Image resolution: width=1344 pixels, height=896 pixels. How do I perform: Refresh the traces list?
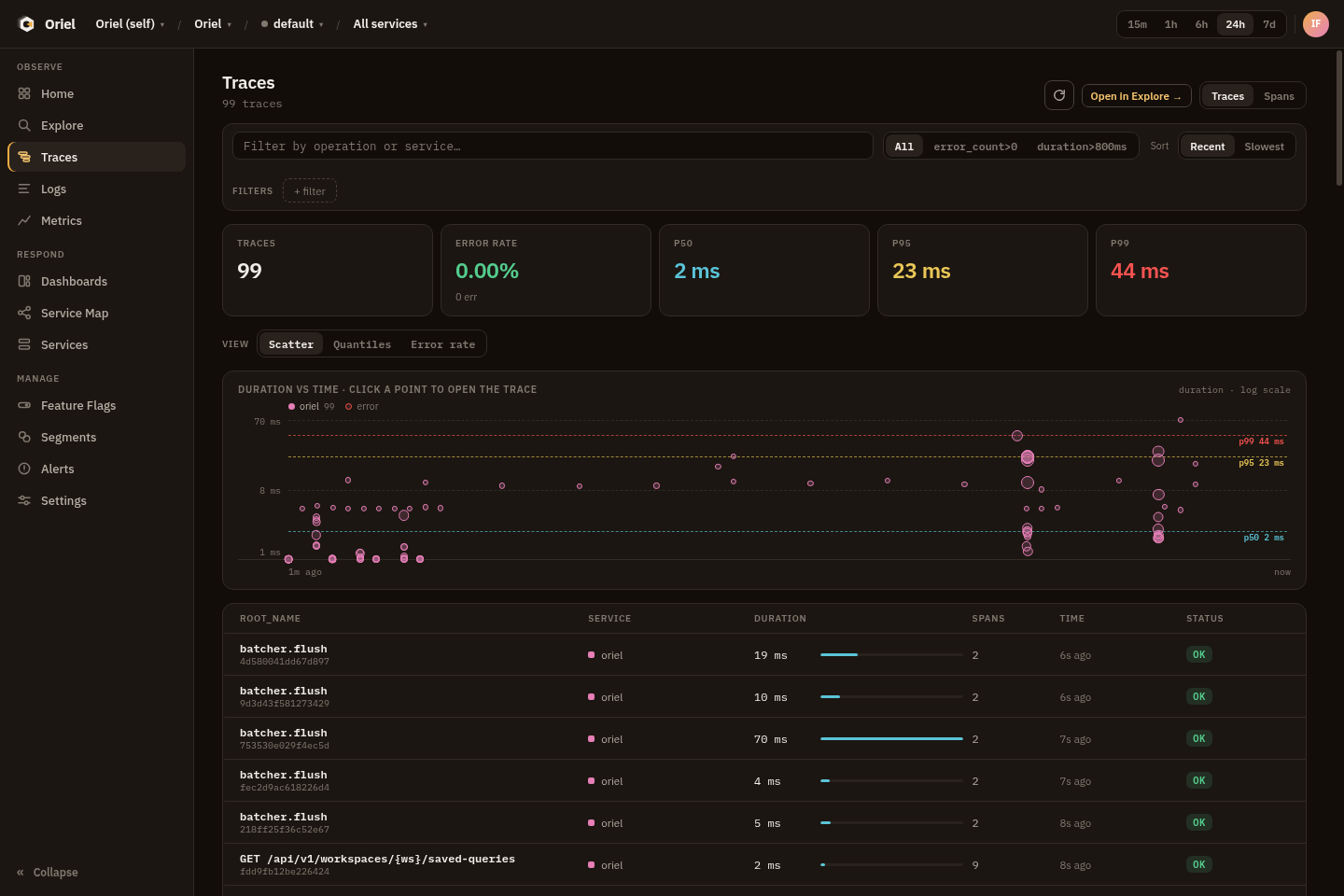[1059, 95]
